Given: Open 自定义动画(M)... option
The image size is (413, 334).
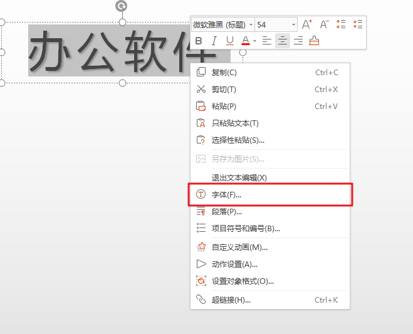Looking at the screenshot, I should click(270, 248).
